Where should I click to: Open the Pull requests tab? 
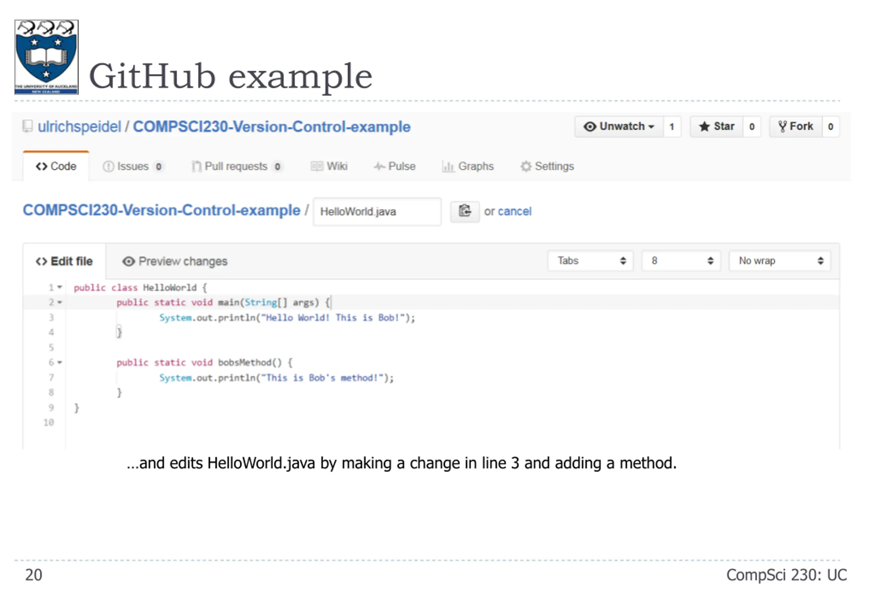(x=237, y=166)
